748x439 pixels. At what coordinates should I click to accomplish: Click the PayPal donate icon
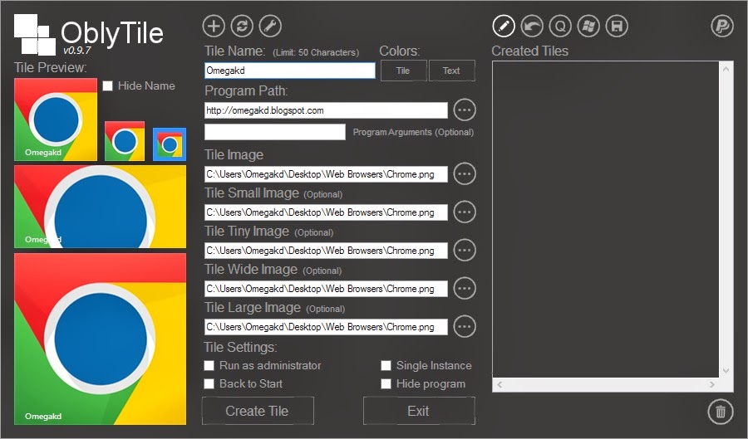coord(722,27)
